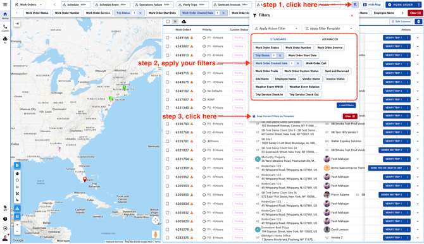Click Clear (2) in the Filters panel

350,116
